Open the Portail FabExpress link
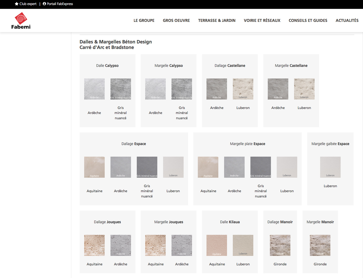 [58, 4]
